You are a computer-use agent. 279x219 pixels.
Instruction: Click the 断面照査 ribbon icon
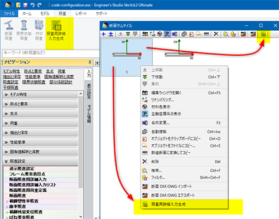8,31
